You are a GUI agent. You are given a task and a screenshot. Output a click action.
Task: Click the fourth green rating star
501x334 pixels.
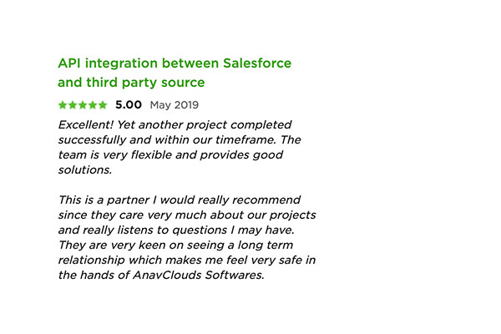pyautogui.click(x=93, y=105)
